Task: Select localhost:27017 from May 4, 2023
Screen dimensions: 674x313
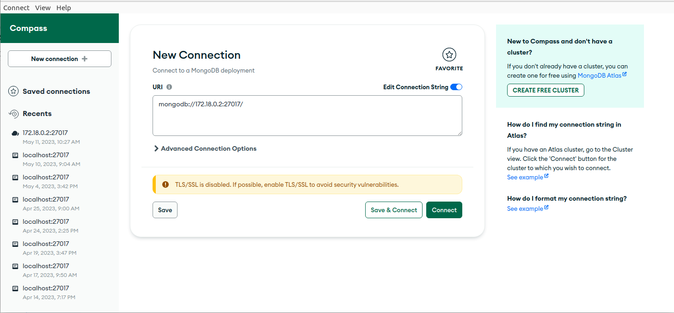Action: click(60, 181)
